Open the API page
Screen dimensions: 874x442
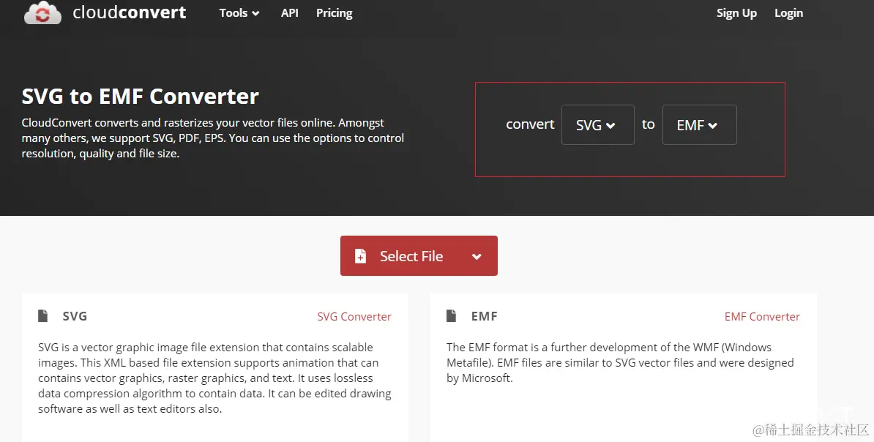coord(289,13)
